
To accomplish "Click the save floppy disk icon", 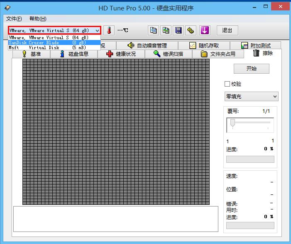I will click(179, 30).
